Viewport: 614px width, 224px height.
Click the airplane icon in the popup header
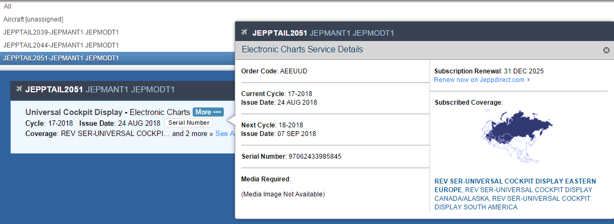click(x=245, y=32)
